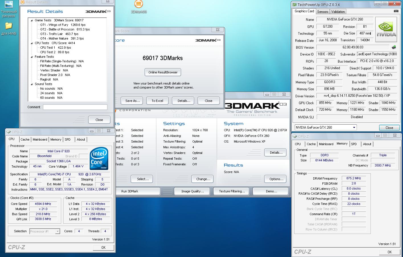Open Memory tab in left CPU-Z window
The height and width of the screenshot is (257, 403).
tap(56, 139)
